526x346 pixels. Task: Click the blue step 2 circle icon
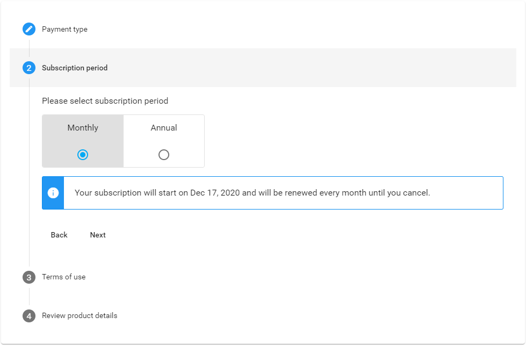click(x=29, y=68)
